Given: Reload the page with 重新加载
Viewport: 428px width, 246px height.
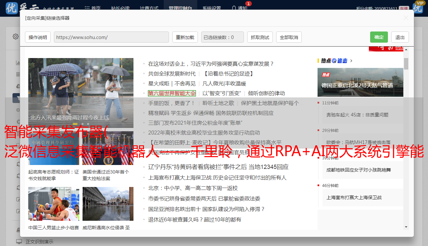Looking at the screenshot, I should click(x=185, y=37).
